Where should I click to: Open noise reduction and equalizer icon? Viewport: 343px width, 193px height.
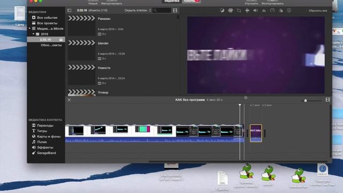pyautogui.click(x=264, y=10)
